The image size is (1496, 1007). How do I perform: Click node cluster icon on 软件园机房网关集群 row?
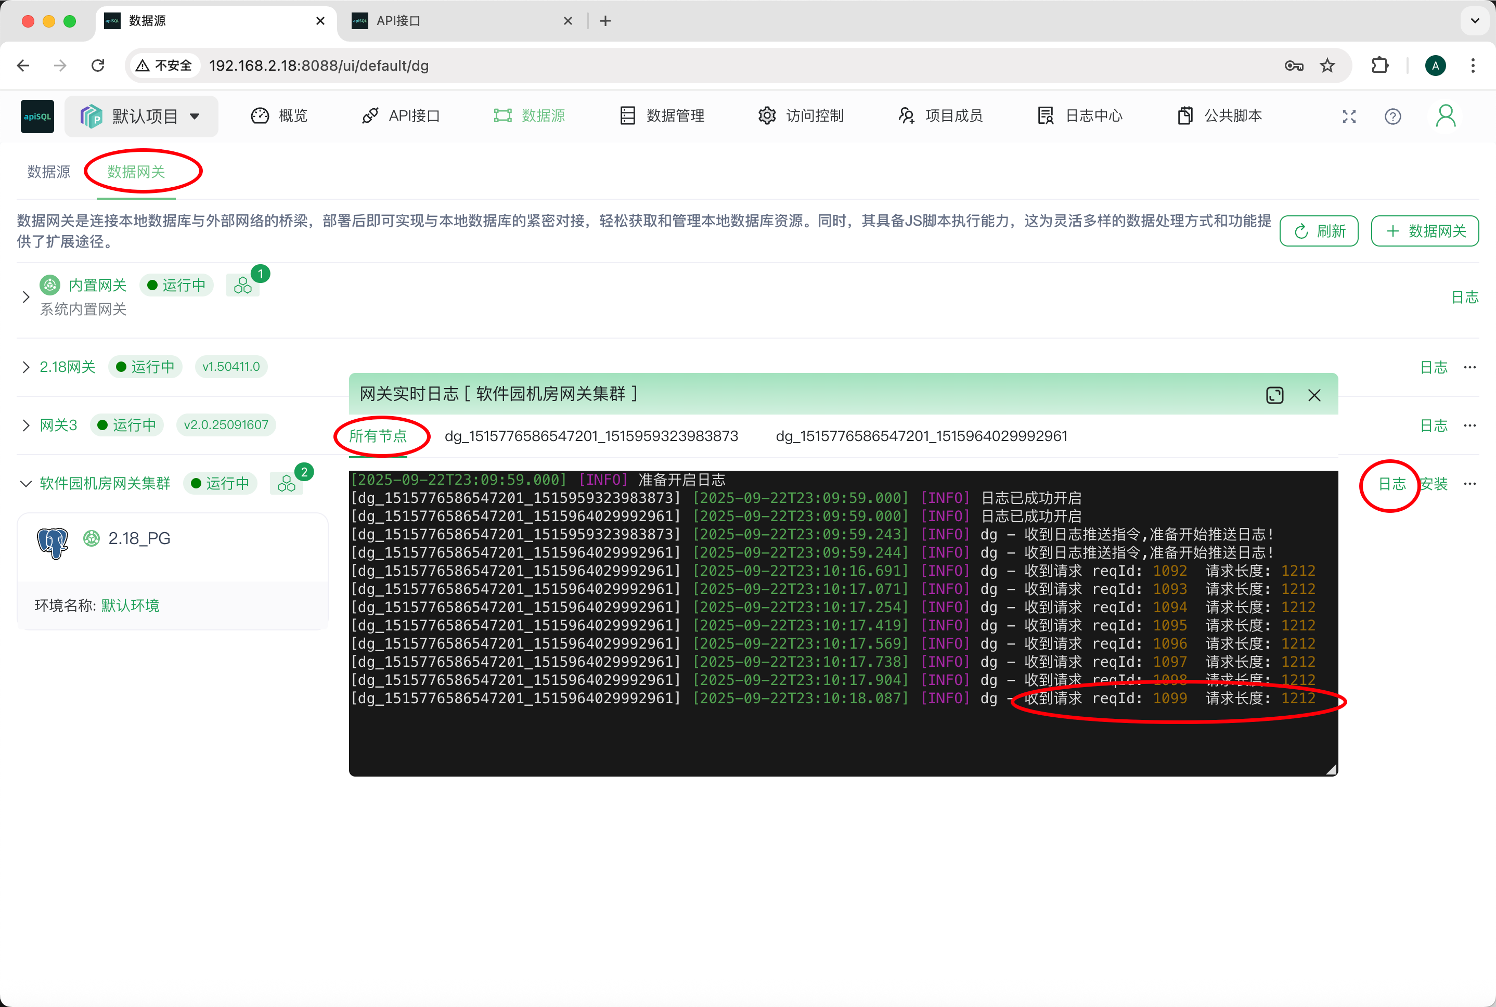coord(287,484)
